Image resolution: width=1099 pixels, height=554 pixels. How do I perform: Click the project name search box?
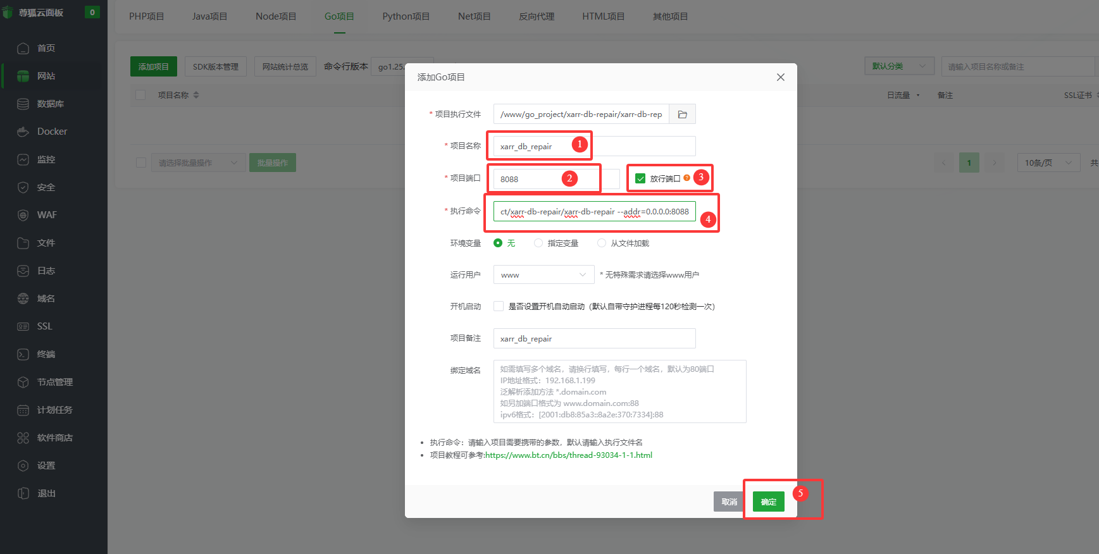point(1018,66)
